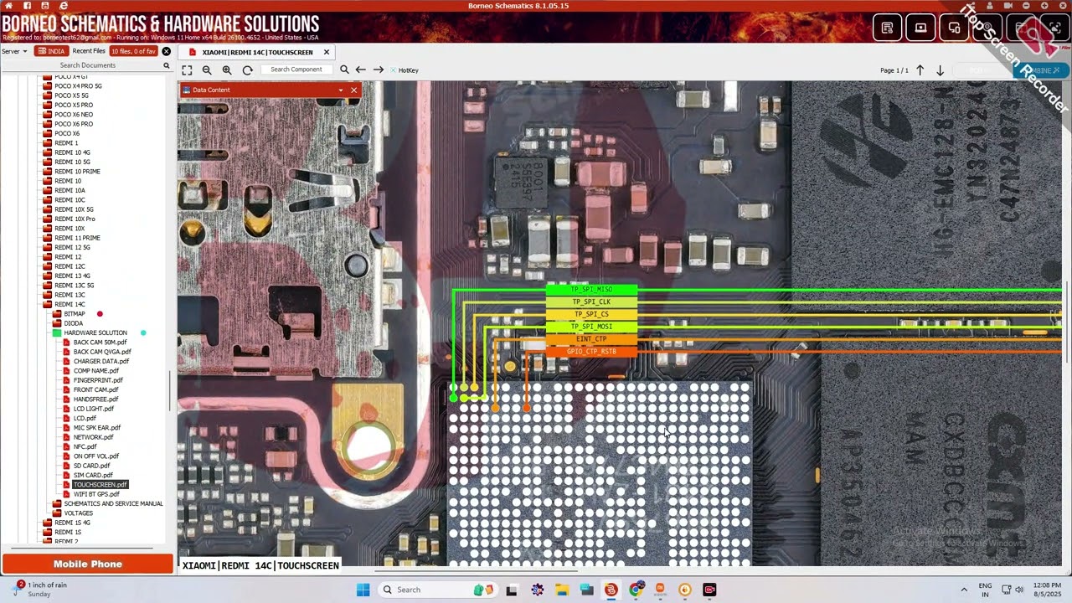Click the home icon in title bar
This screenshot has height=603, width=1072.
click(8, 6)
